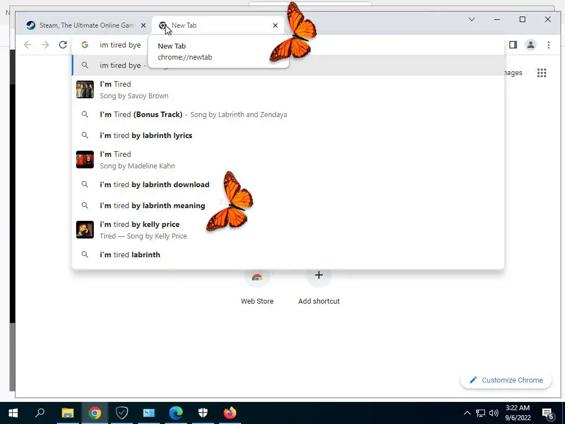Open the Chrome side panel icon
Viewport: 565px width, 424px height.
(513, 45)
